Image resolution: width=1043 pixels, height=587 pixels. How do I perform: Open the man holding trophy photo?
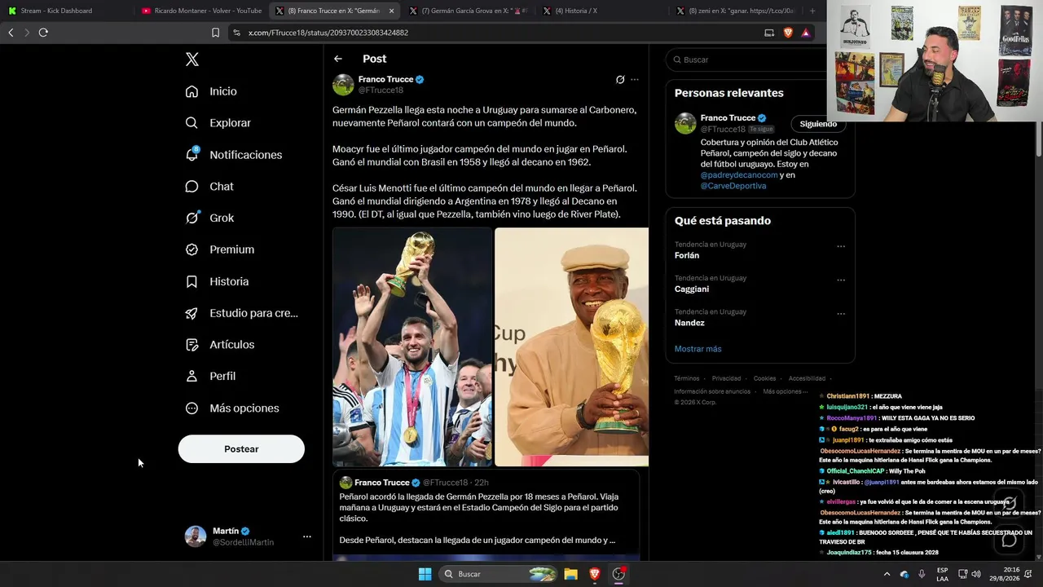pos(571,346)
